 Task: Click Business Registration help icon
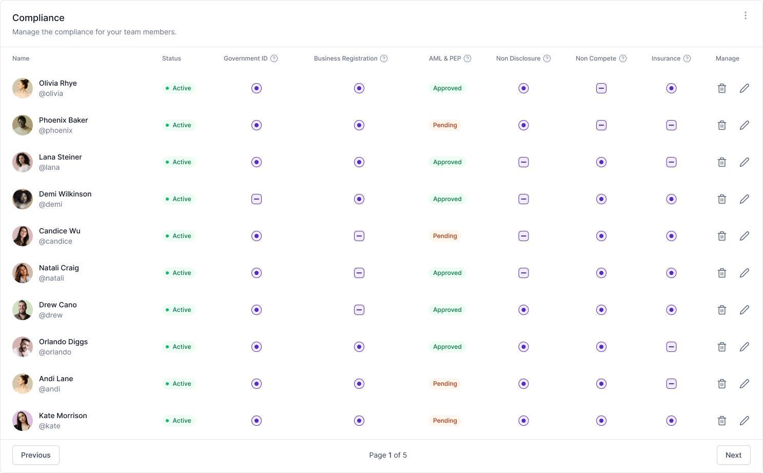click(x=384, y=58)
